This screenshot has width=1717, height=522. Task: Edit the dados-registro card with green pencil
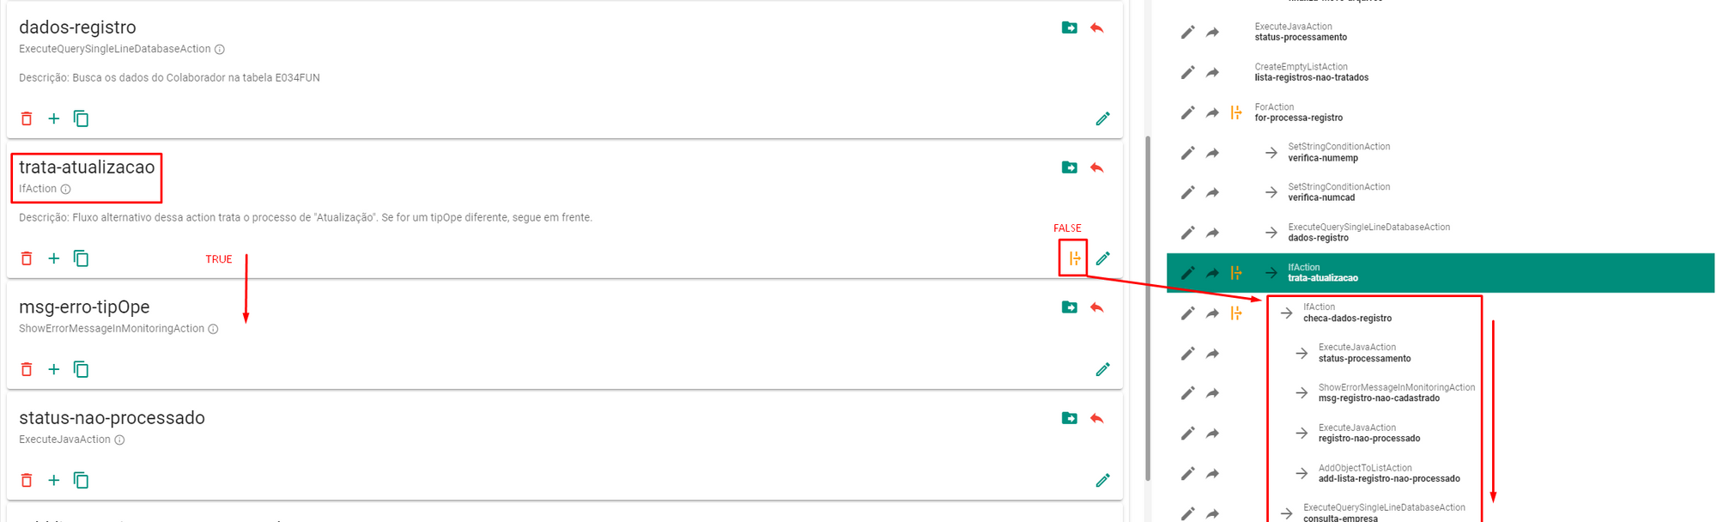click(x=1103, y=118)
